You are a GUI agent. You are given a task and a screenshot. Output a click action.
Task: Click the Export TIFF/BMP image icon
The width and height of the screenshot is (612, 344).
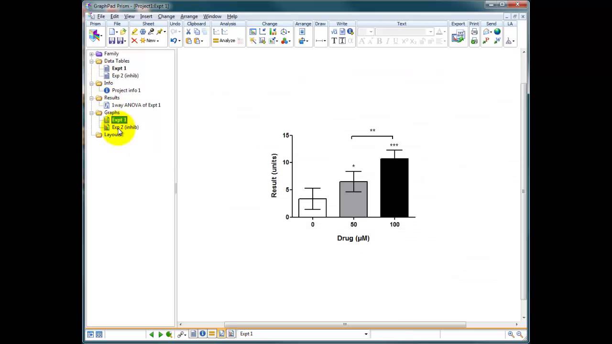(x=458, y=36)
